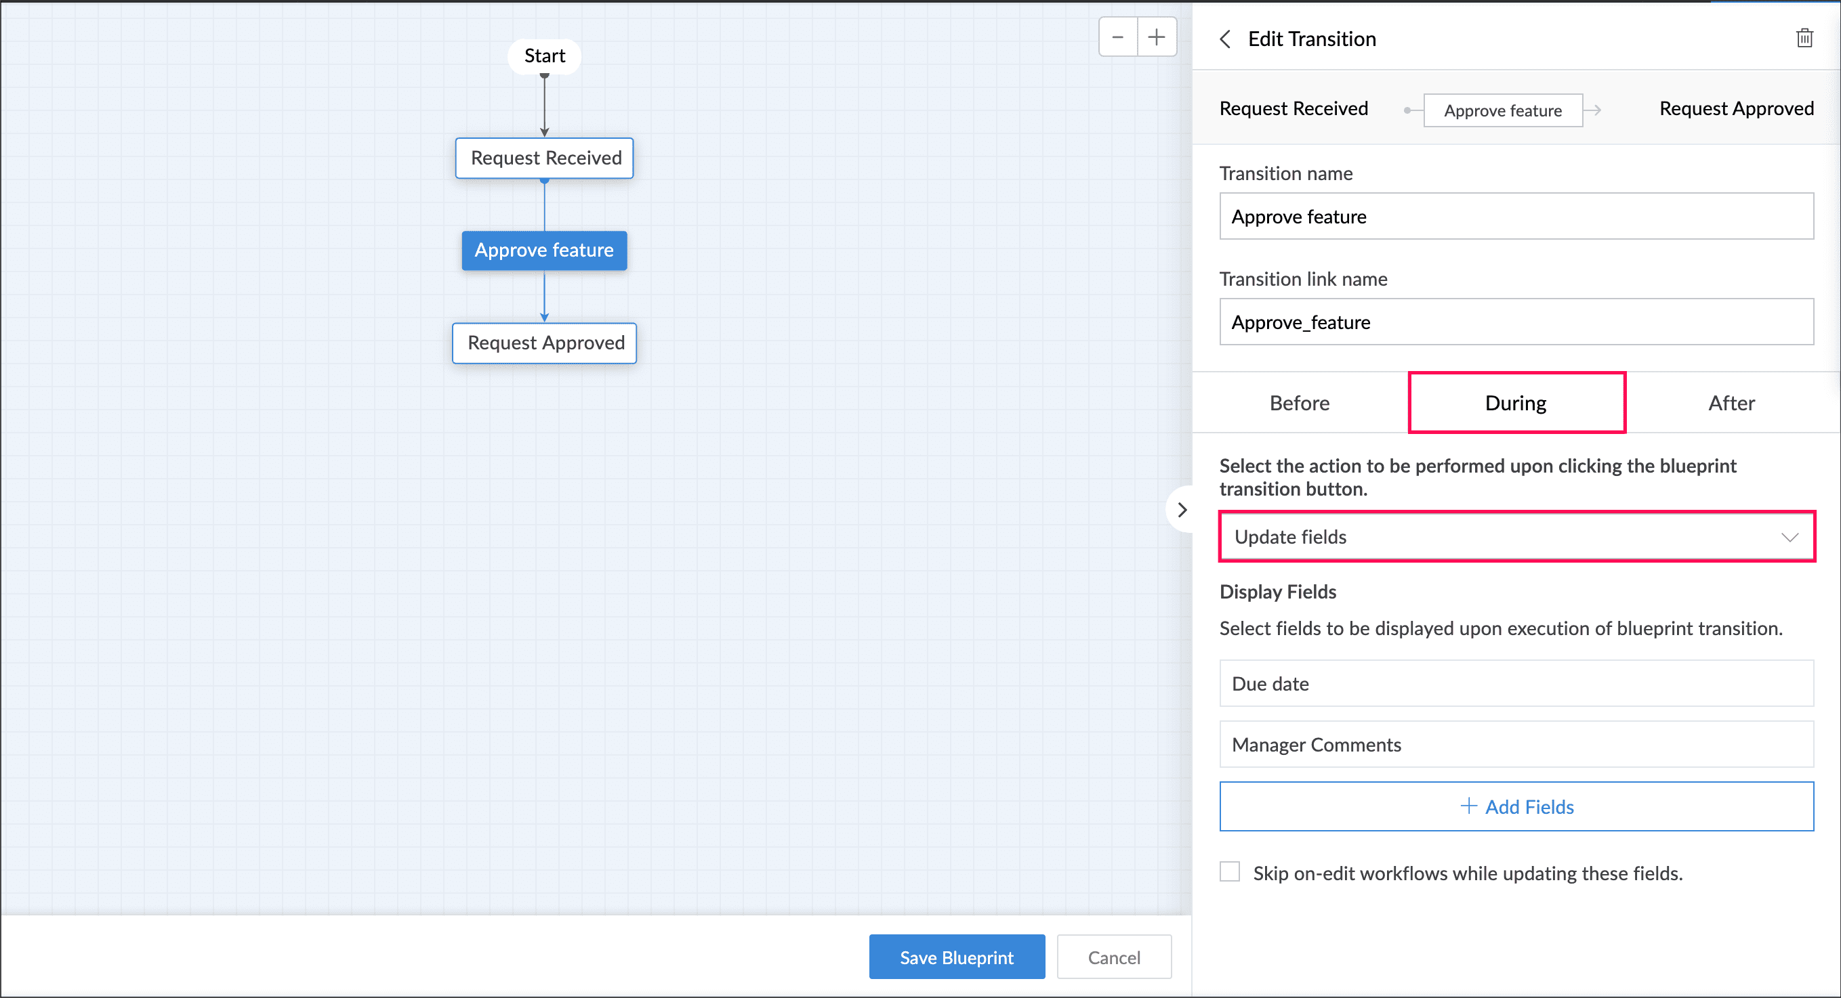The image size is (1841, 998).
Task: Select the Approve feature transition on canvas
Action: pyautogui.click(x=544, y=251)
